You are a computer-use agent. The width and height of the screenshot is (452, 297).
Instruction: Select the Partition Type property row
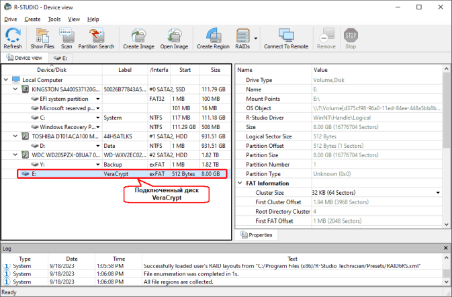click(x=338, y=174)
